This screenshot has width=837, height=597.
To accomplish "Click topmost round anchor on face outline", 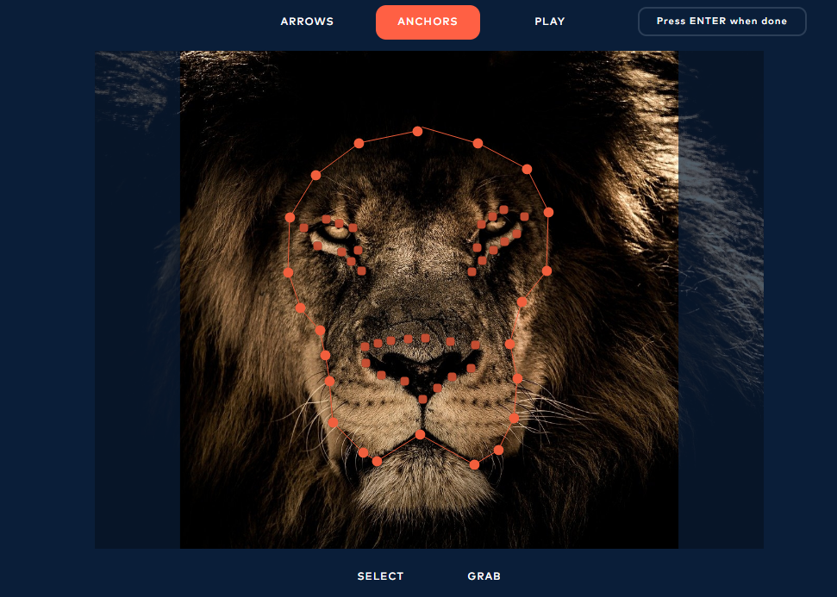I will click(x=417, y=131).
